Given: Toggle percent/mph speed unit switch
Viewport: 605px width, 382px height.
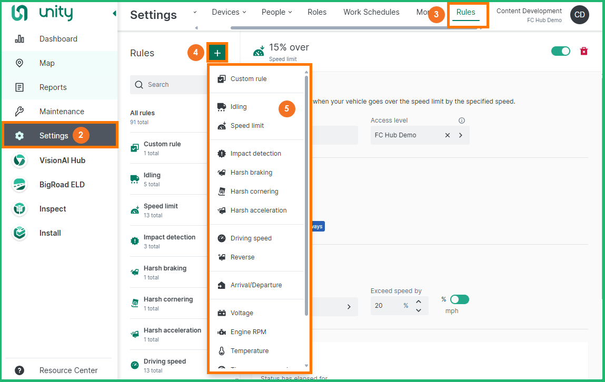Looking at the screenshot, I should [x=459, y=299].
